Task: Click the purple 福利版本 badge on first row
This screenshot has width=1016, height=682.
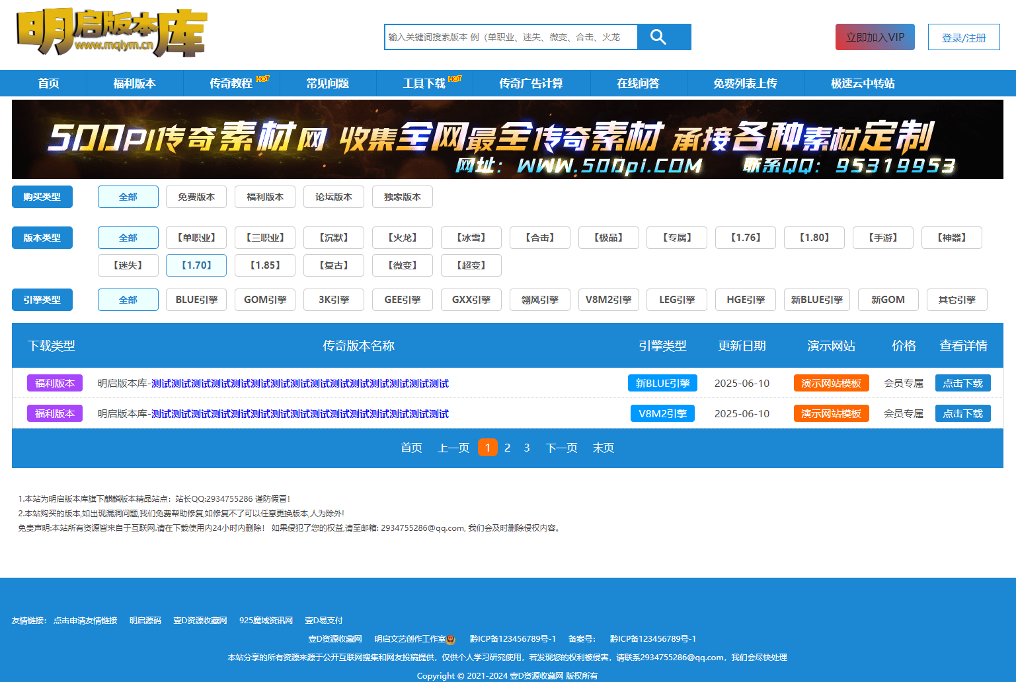Action: pyautogui.click(x=55, y=383)
